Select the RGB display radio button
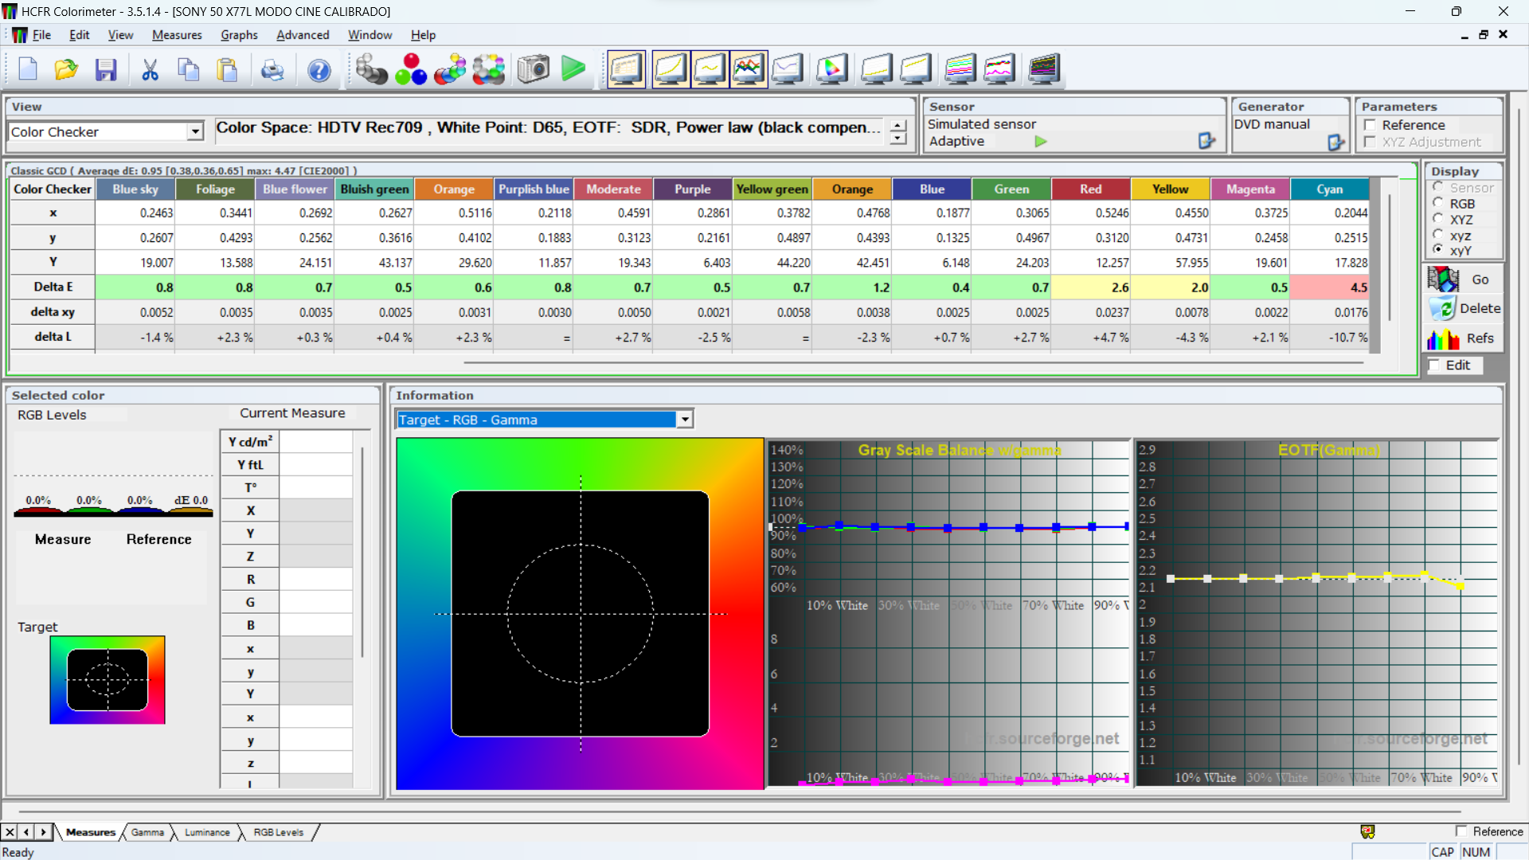This screenshot has height=860, width=1529. [x=1438, y=203]
